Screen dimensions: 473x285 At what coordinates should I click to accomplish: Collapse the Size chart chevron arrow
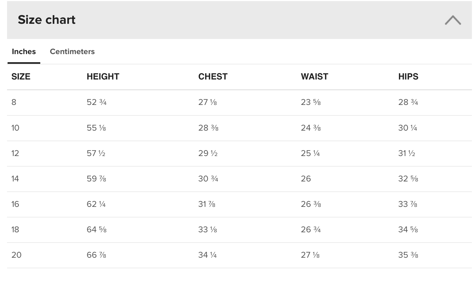tap(453, 20)
